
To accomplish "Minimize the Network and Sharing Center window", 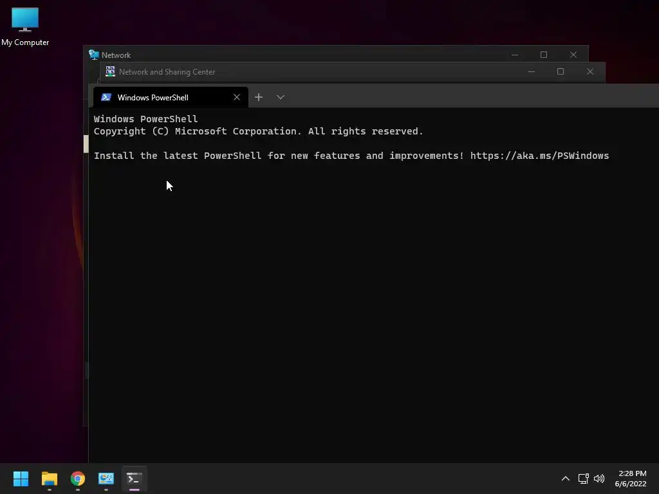I will point(532,72).
